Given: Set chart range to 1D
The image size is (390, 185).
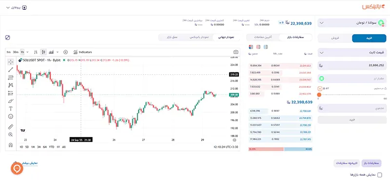Looking at the screenshot, I should [x=21, y=147].
